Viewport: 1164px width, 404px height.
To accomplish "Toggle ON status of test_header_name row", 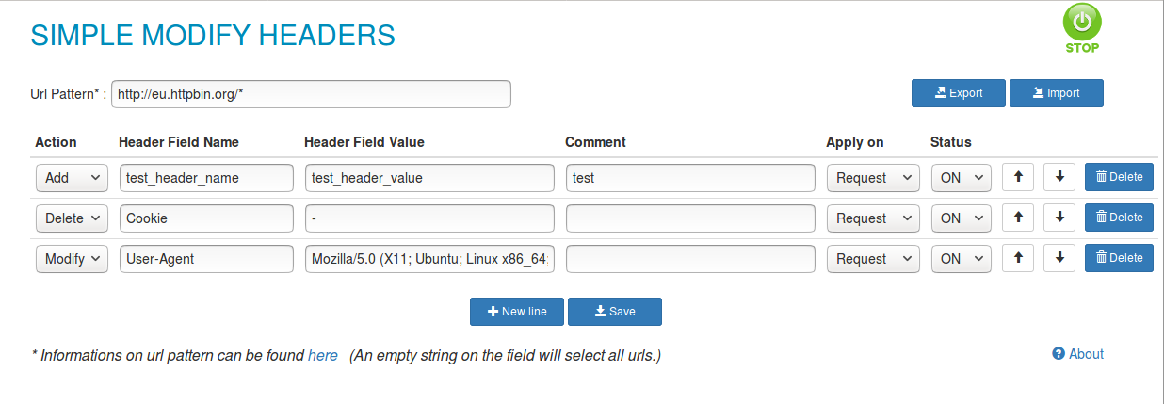I will coord(962,177).
